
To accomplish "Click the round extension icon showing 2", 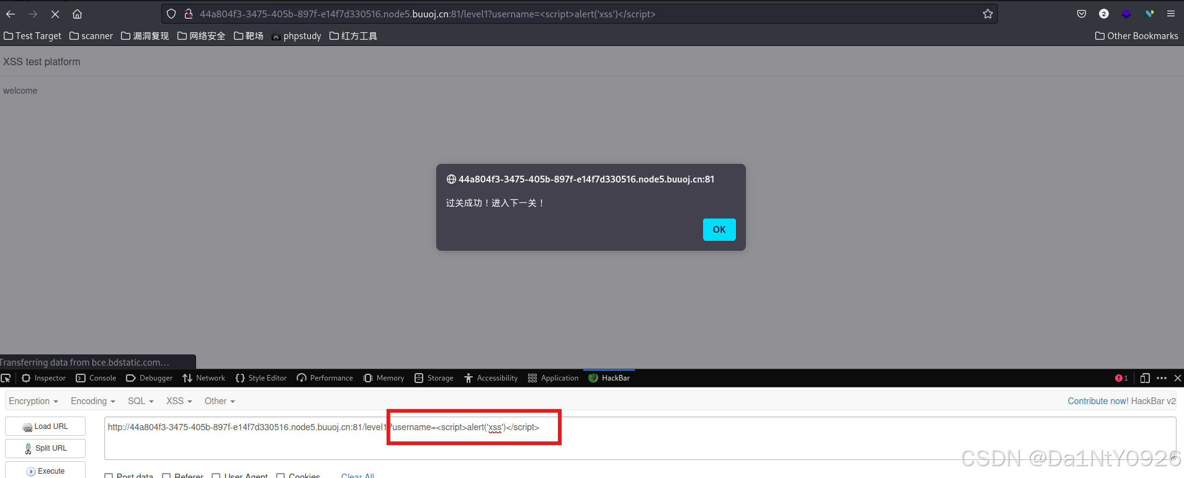I will (1104, 14).
